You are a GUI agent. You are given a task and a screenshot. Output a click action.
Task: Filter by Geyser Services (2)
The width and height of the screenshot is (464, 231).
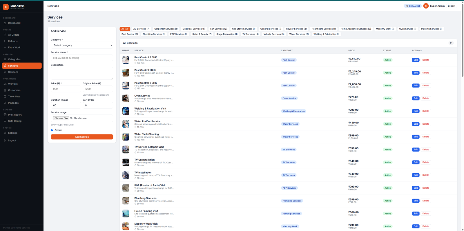[x=296, y=29]
